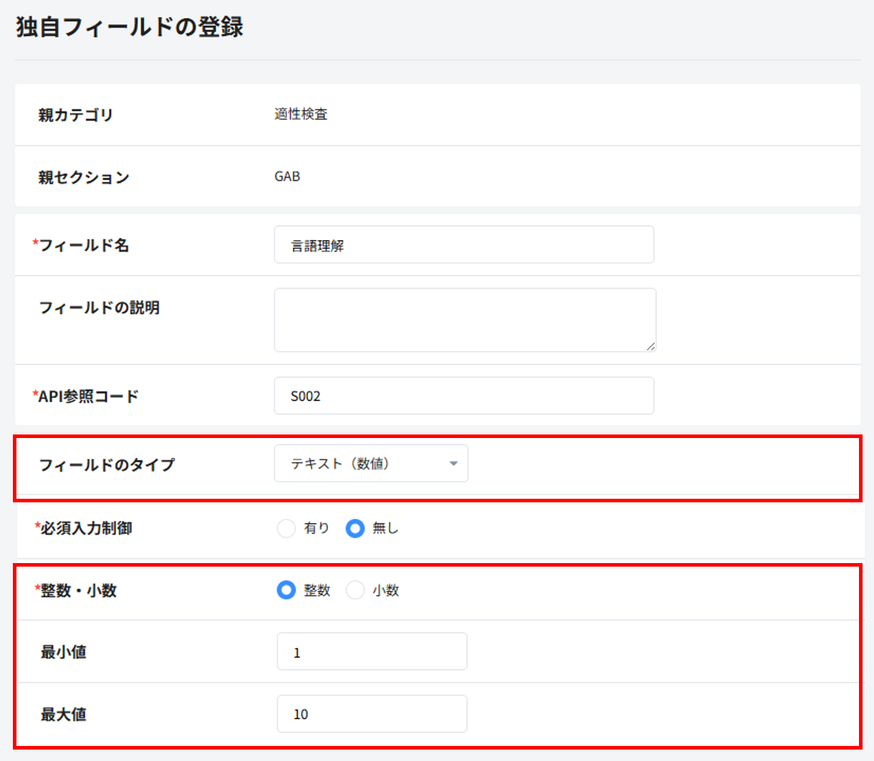Image resolution: width=874 pixels, height=761 pixels.
Task: Click the 親カテゴリ value 適性検査
Action: [301, 114]
